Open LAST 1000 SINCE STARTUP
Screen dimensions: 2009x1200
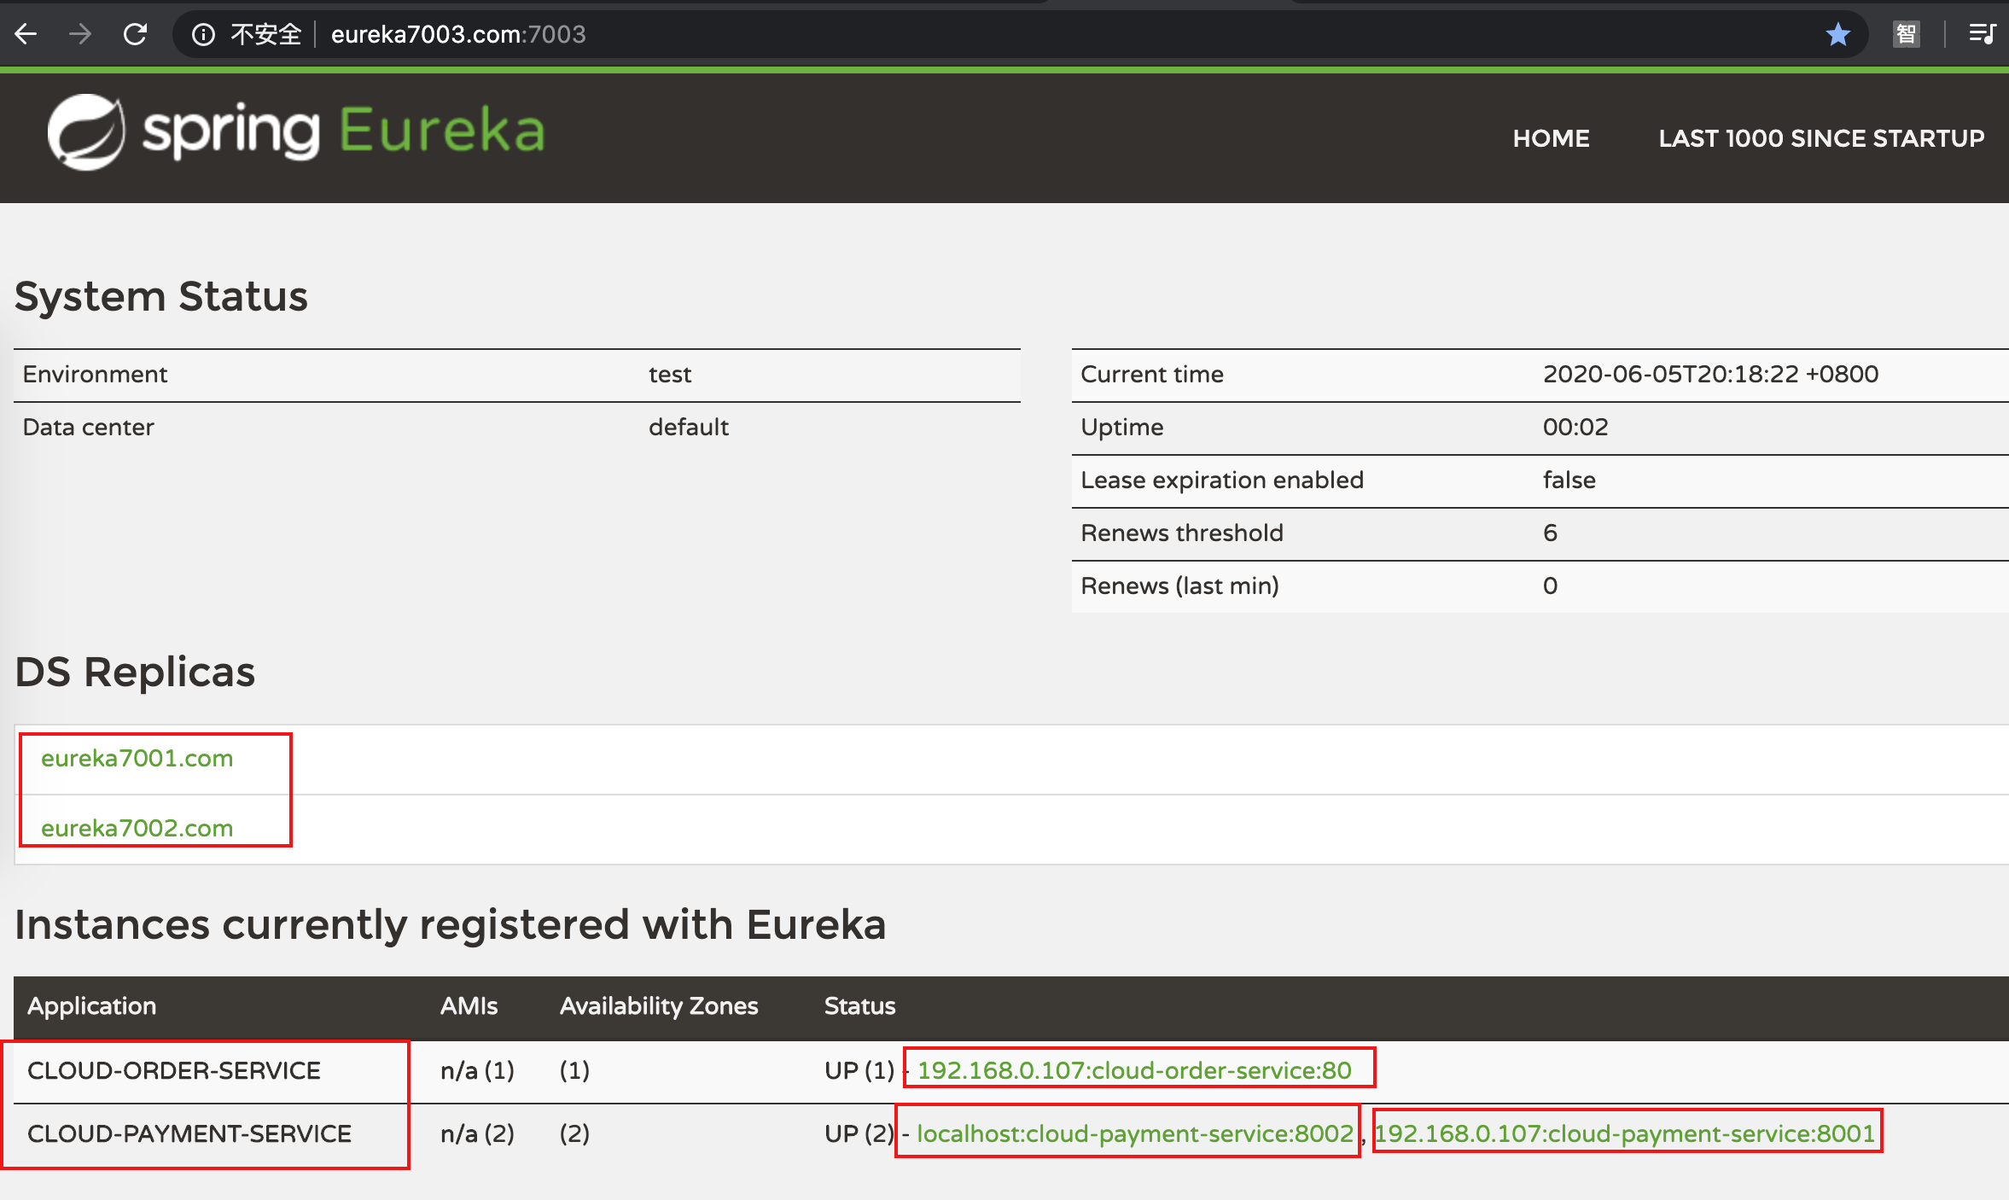coord(1820,138)
